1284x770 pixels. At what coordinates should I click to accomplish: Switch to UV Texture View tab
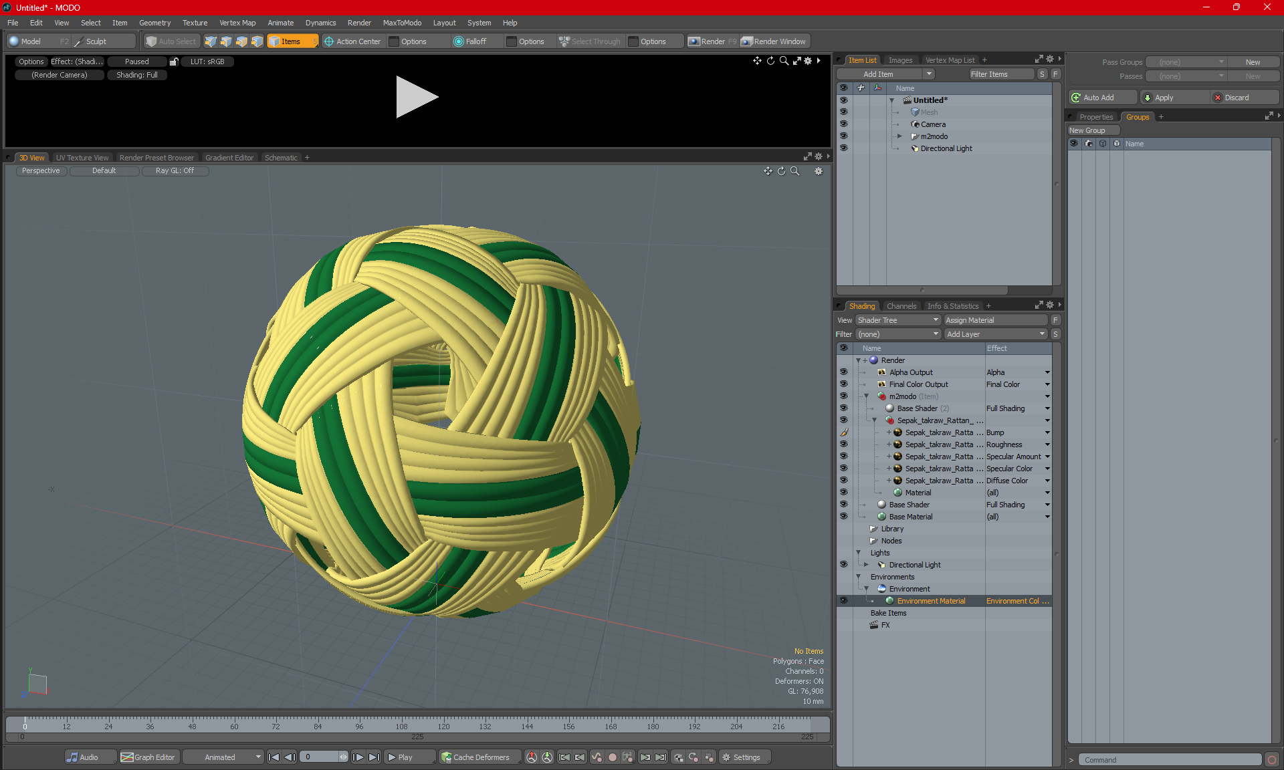pyautogui.click(x=82, y=158)
